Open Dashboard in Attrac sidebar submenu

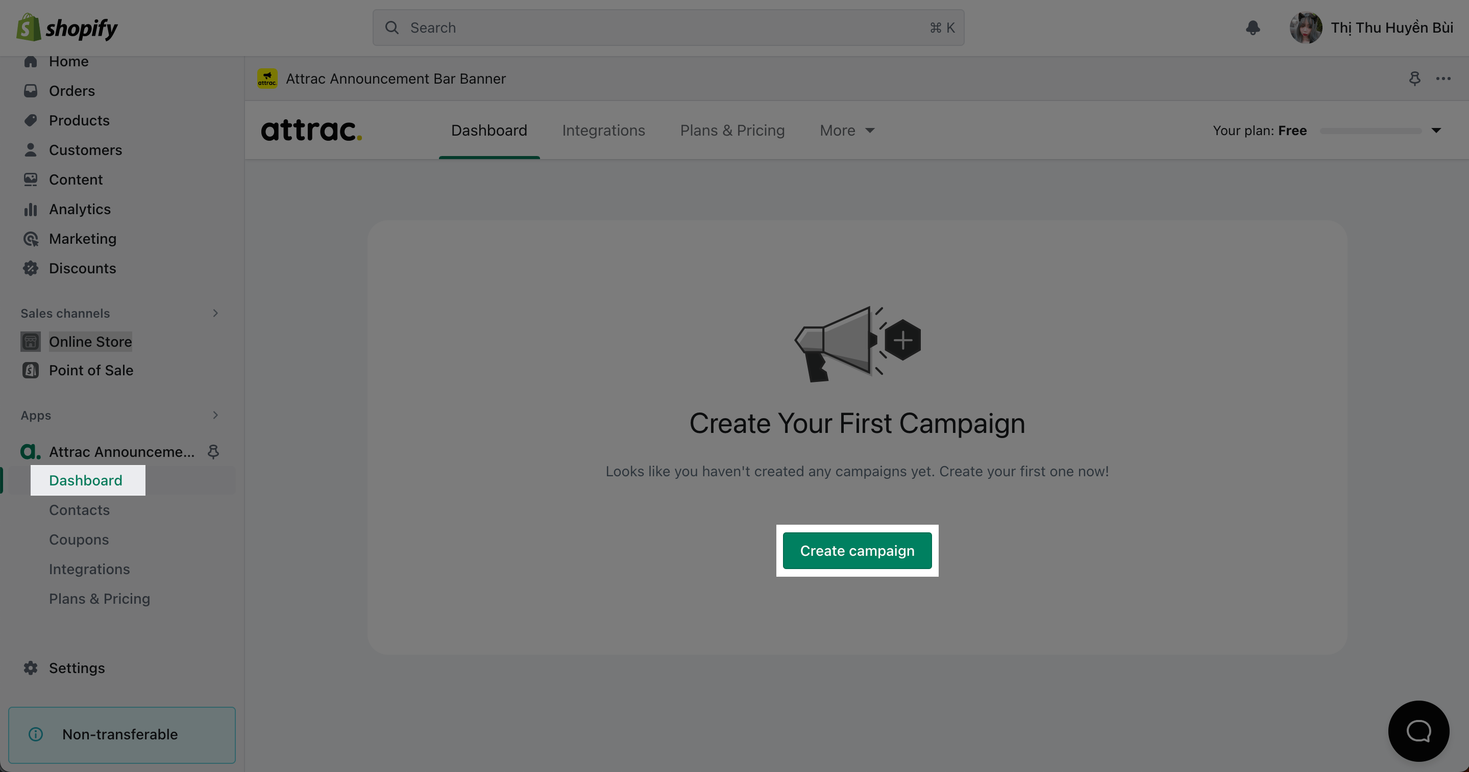click(86, 480)
